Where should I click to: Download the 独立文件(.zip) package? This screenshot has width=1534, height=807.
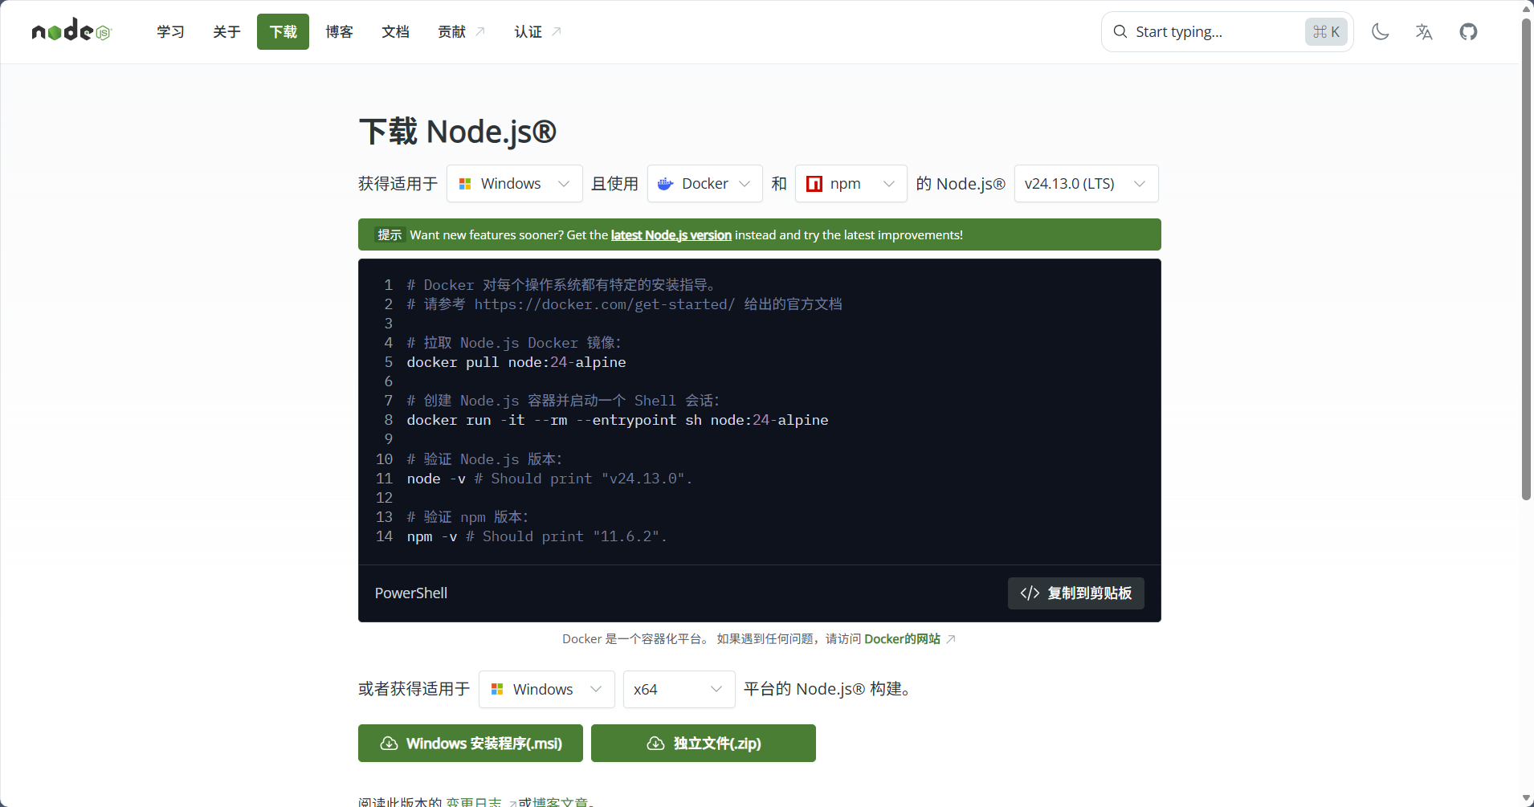pos(704,744)
